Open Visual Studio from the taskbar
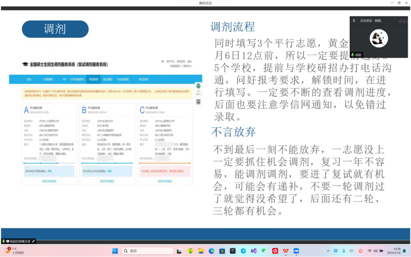This screenshot has width=411, height=257. (x=254, y=251)
